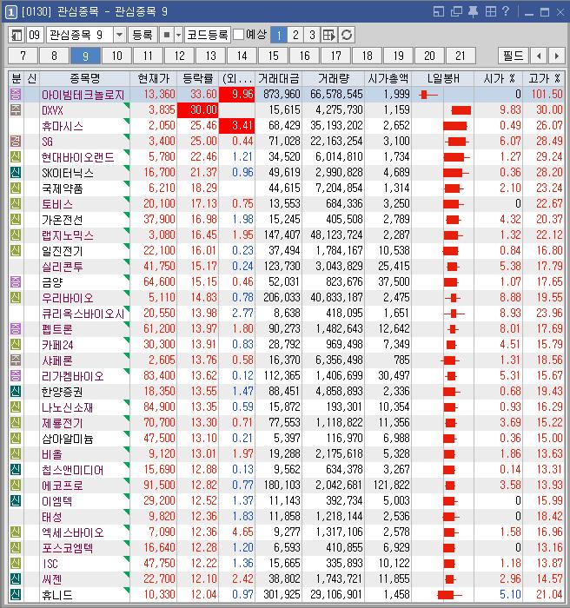Screen dimensions: 570x608
Task: Open the help question mark icon
Action: 505,11
